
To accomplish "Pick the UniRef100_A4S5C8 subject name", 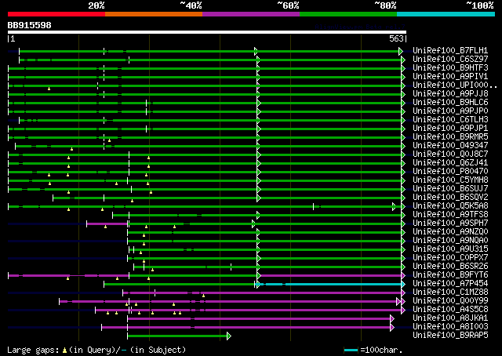I will point(450,310).
